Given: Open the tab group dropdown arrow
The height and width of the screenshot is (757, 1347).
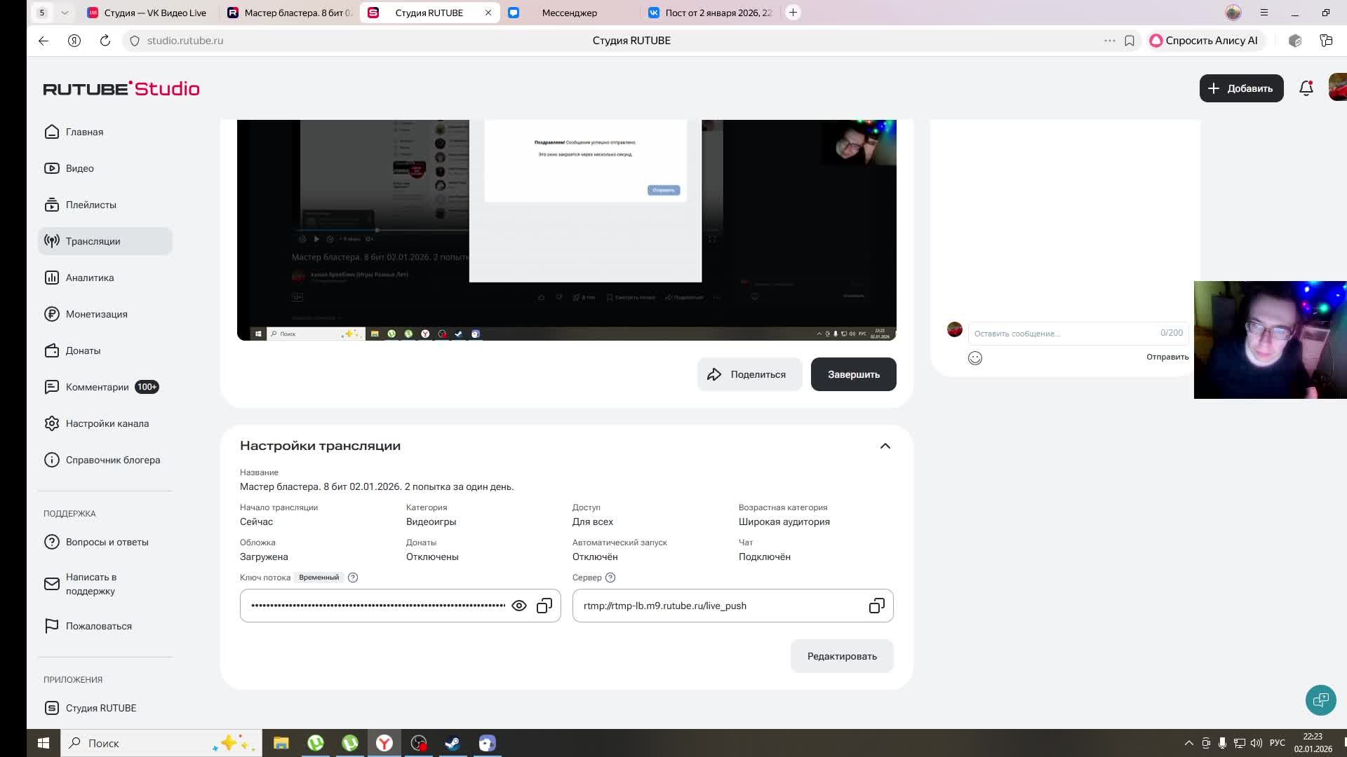Looking at the screenshot, I should (65, 13).
